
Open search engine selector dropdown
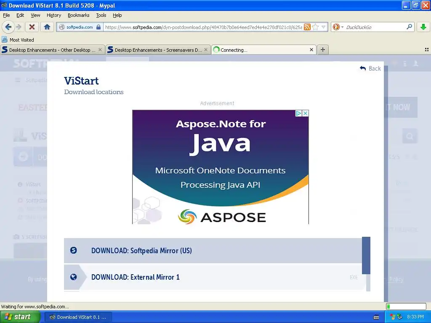click(338, 27)
